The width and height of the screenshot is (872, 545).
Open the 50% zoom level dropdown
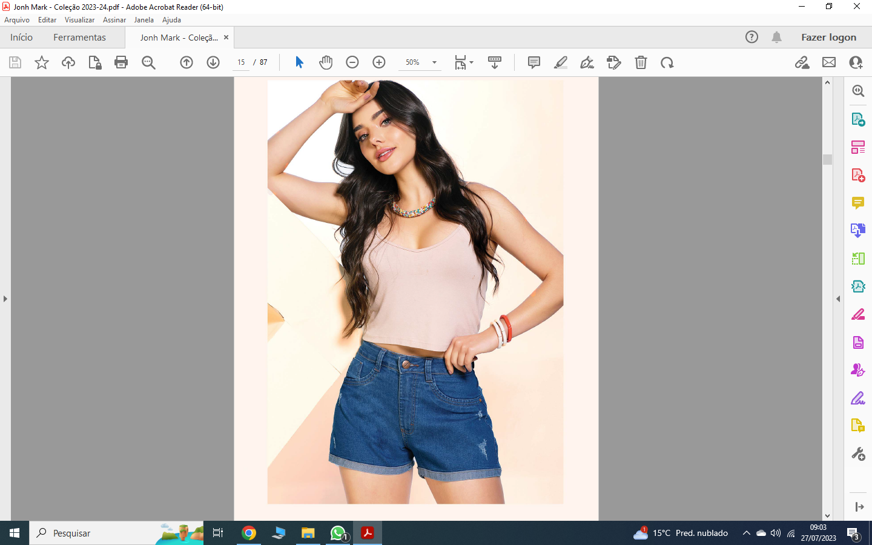(434, 62)
